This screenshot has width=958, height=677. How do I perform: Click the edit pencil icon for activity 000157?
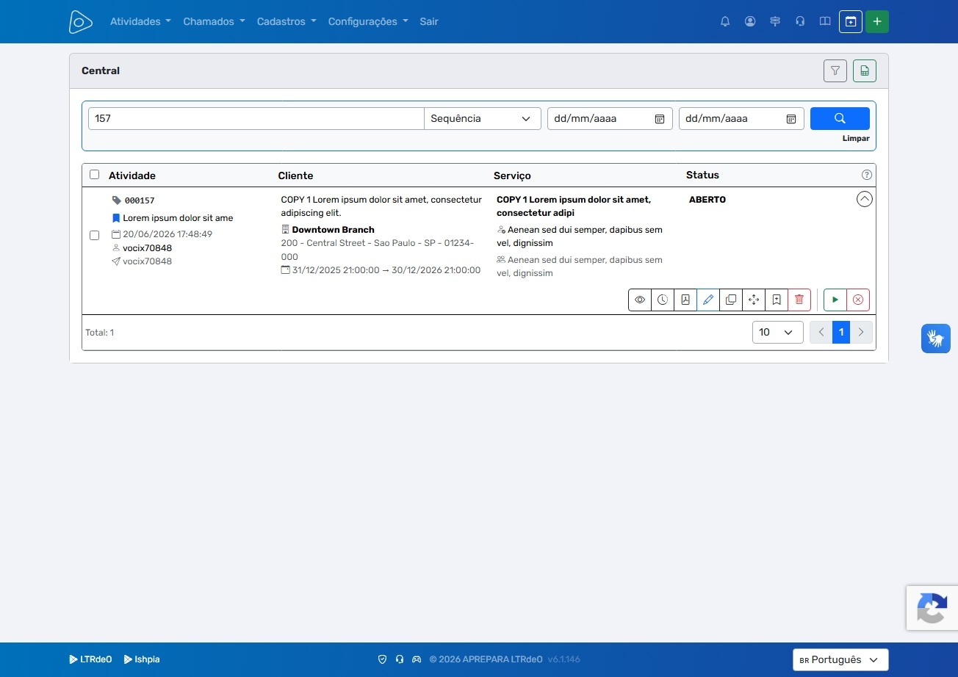pos(708,300)
